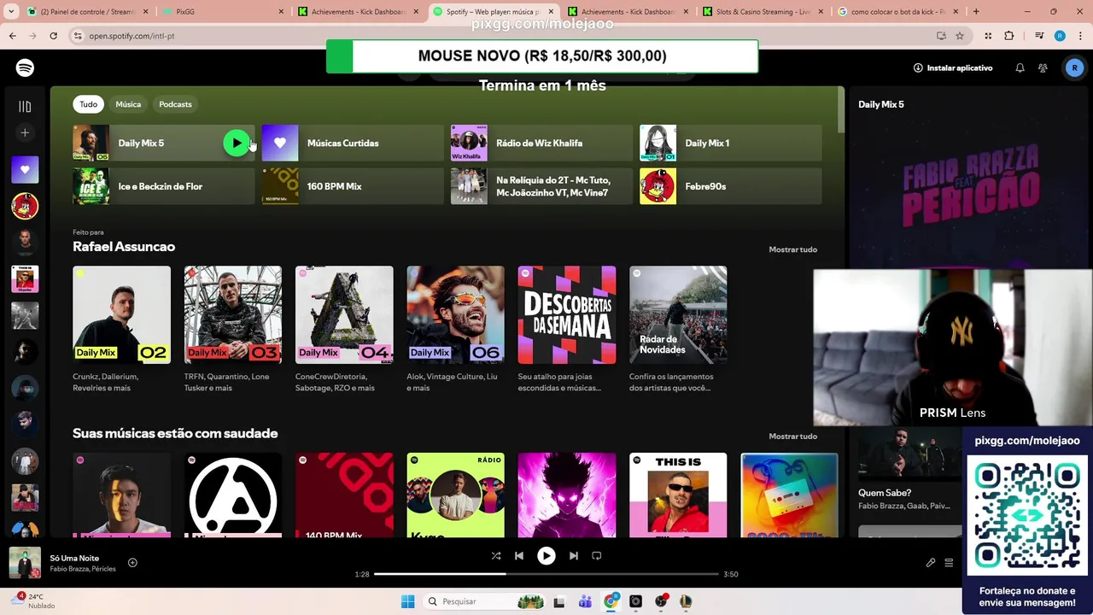Image resolution: width=1093 pixels, height=615 pixels.
Task: Go back in browser history
Action: click(12, 36)
